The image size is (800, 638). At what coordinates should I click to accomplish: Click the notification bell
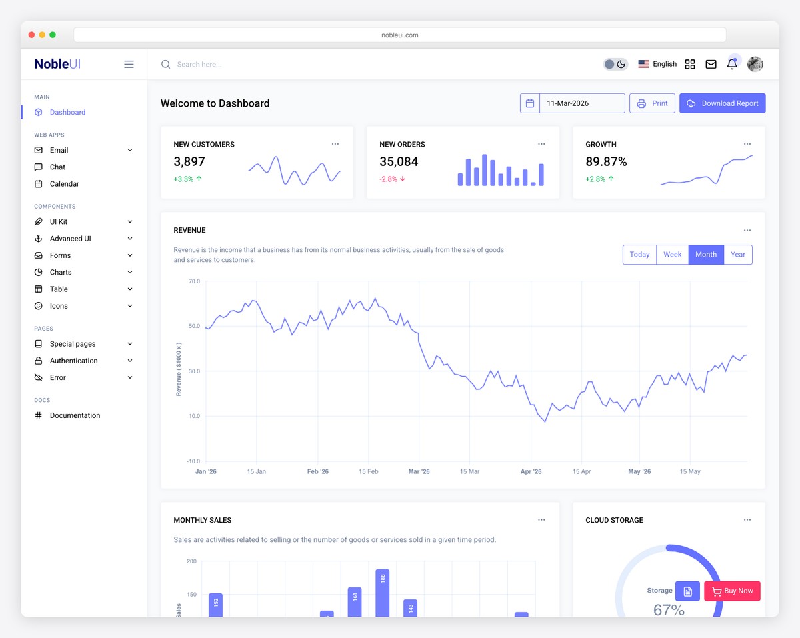pyautogui.click(x=732, y=64)
